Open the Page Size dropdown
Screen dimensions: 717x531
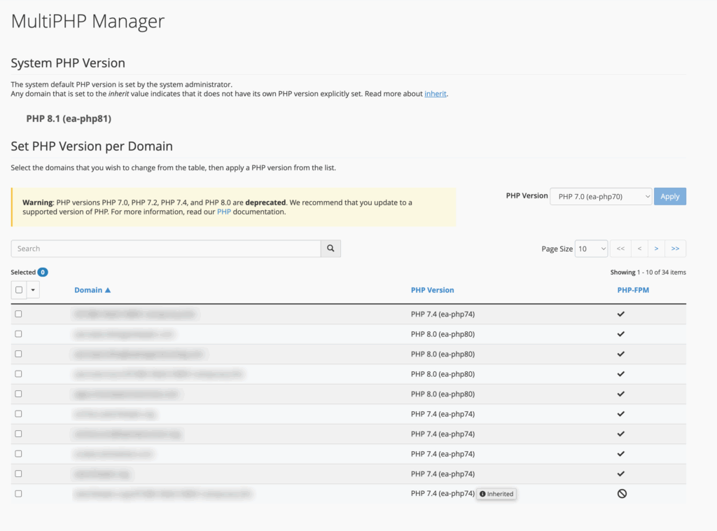pos(591,249)
